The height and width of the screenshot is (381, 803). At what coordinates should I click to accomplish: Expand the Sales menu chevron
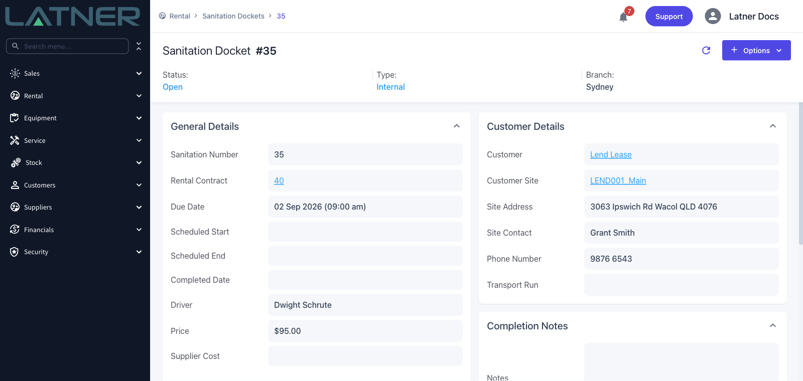pyautogui.click(x=139, y=73)
